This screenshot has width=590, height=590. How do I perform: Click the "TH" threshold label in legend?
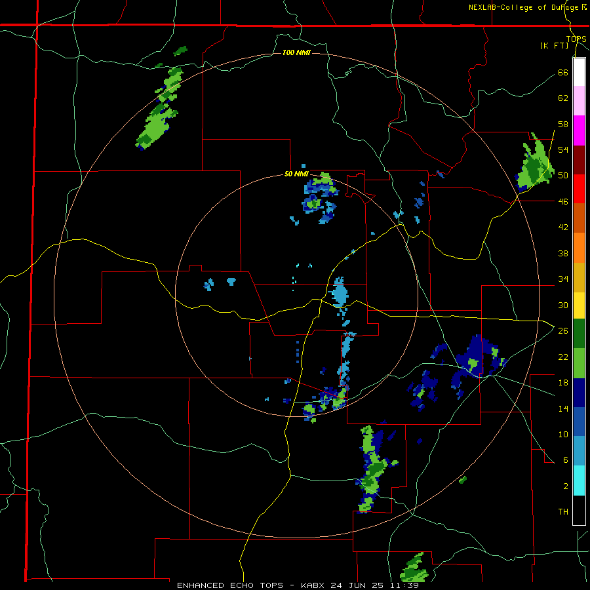tap(563, 512)
